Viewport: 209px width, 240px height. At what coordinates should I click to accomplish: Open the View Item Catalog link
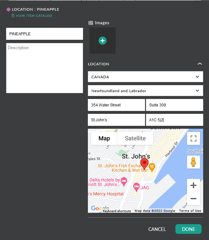[x=34, y=16]
